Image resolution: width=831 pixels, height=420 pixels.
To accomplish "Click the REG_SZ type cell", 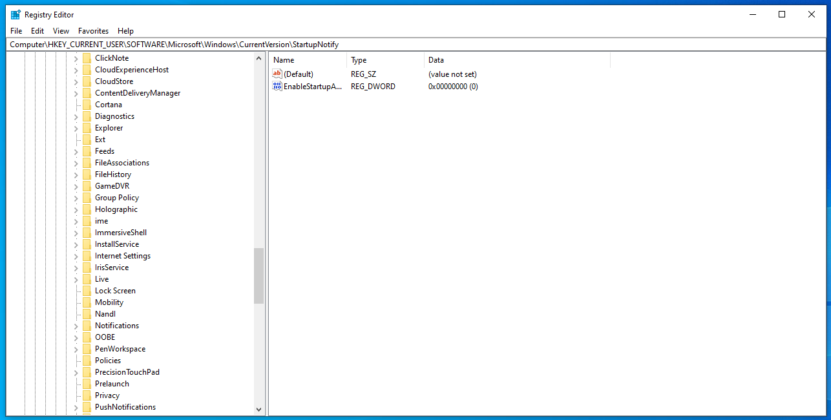I will (364, 74).
